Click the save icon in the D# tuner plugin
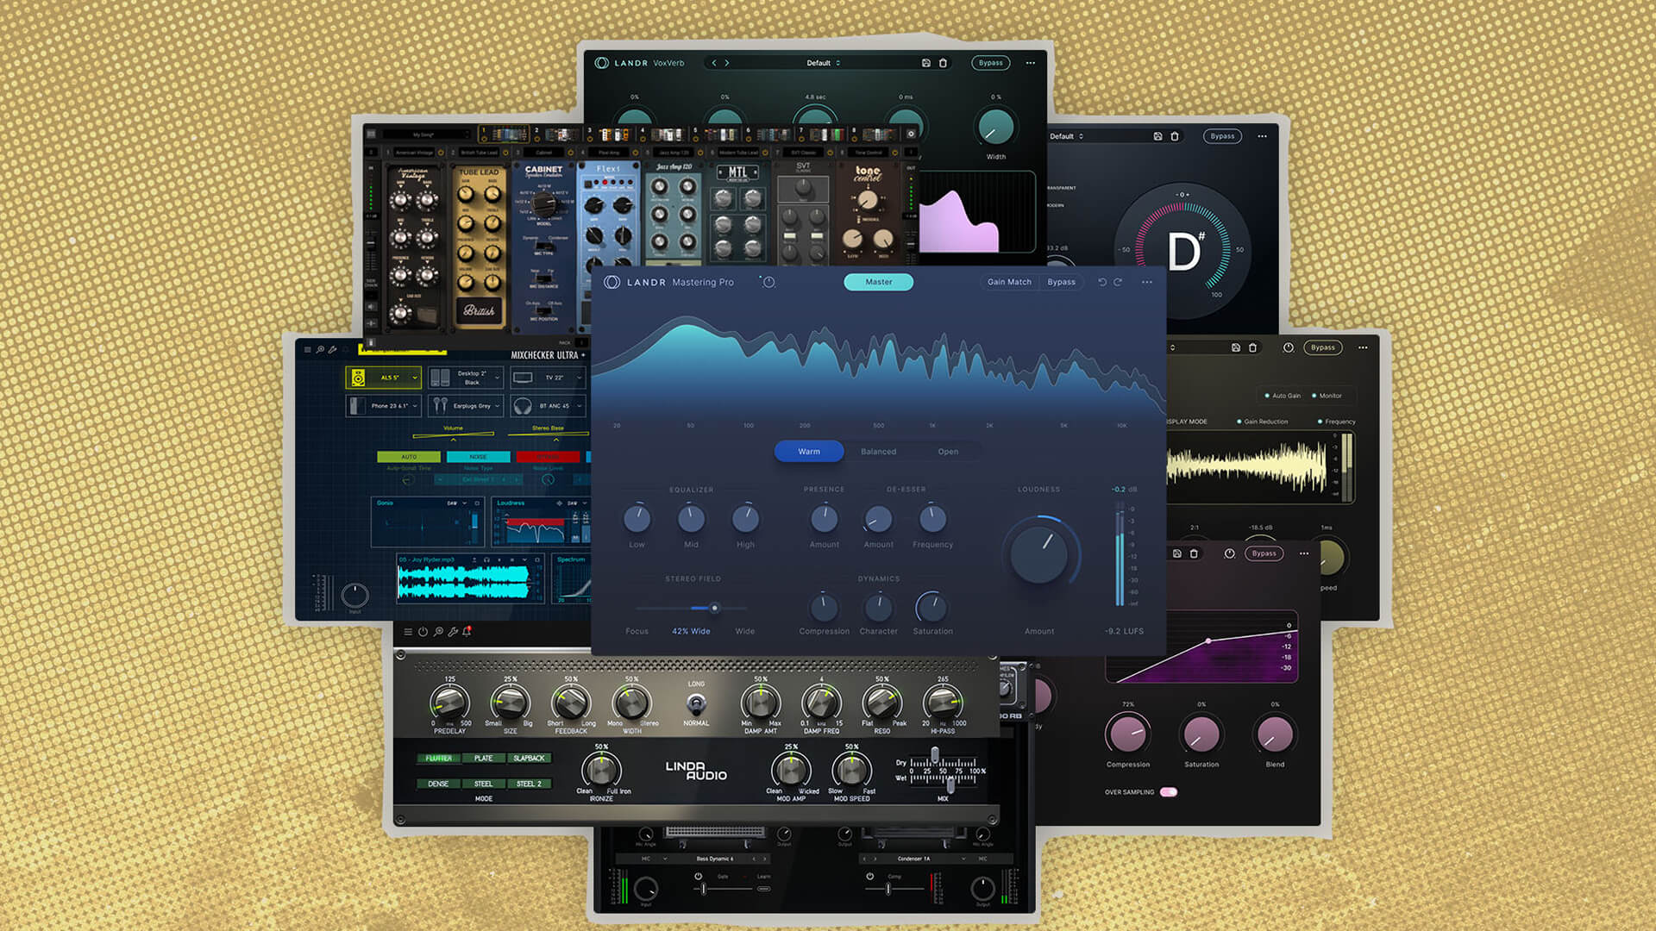 (x=1157, y=136)
